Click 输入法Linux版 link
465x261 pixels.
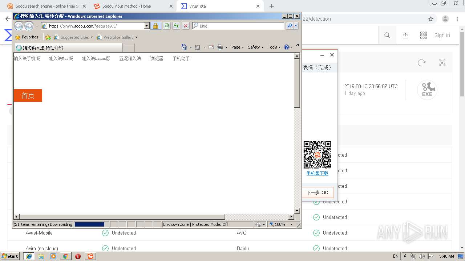(x=96, y=58)
